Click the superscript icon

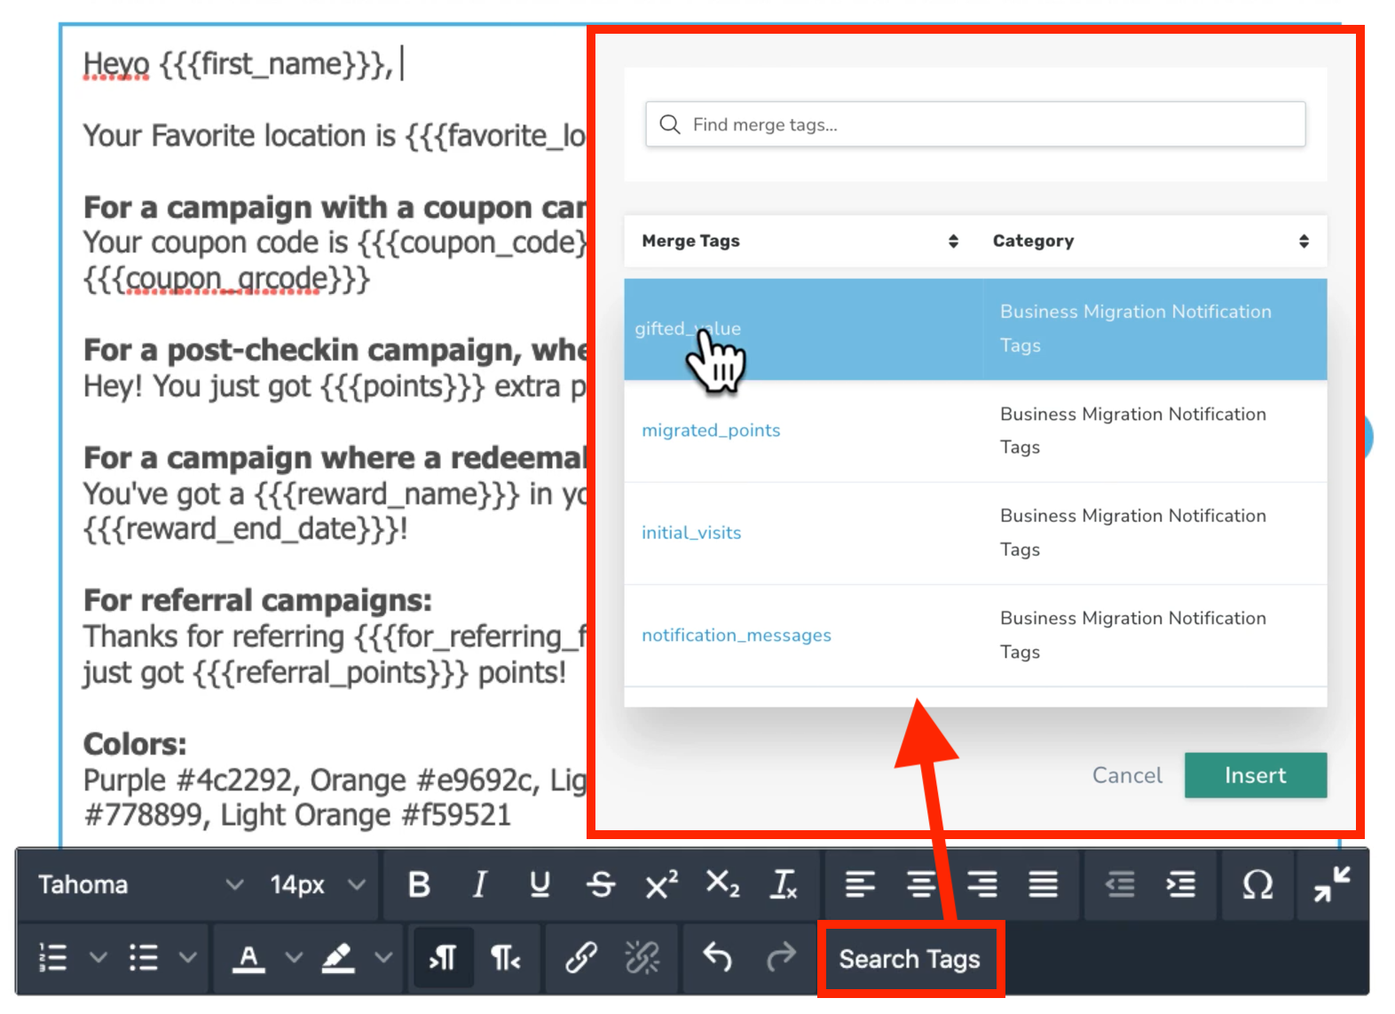661,884
